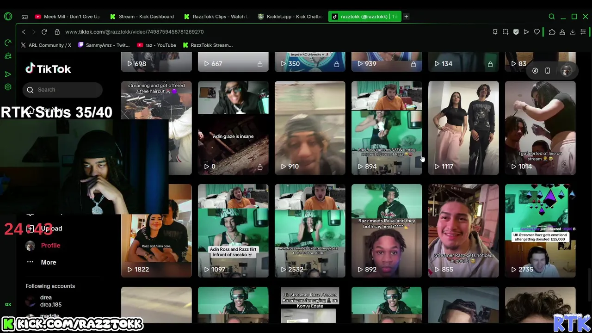Image resolution: width=592 pixels, height=333 pixels.
Task: Search tabs with the magnifier icon
Action: [x=552, y=17]
